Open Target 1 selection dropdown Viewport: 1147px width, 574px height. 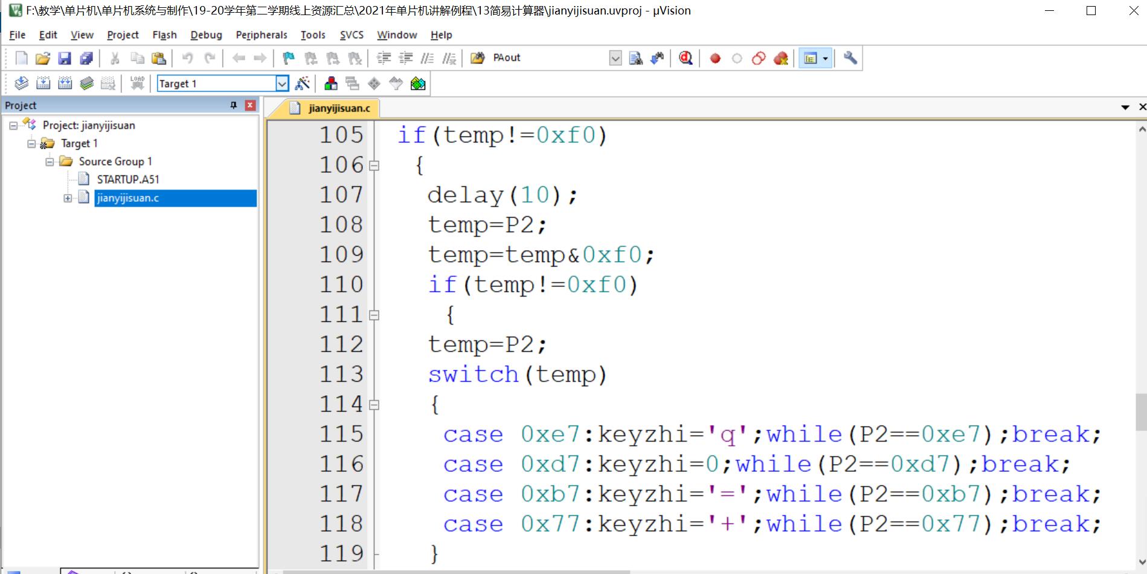point(282,83)
